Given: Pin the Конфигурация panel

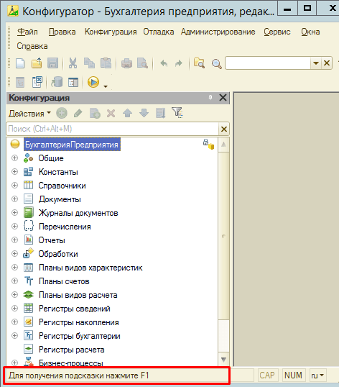Looking at the screenshot, I should click(x=210, y=98).
